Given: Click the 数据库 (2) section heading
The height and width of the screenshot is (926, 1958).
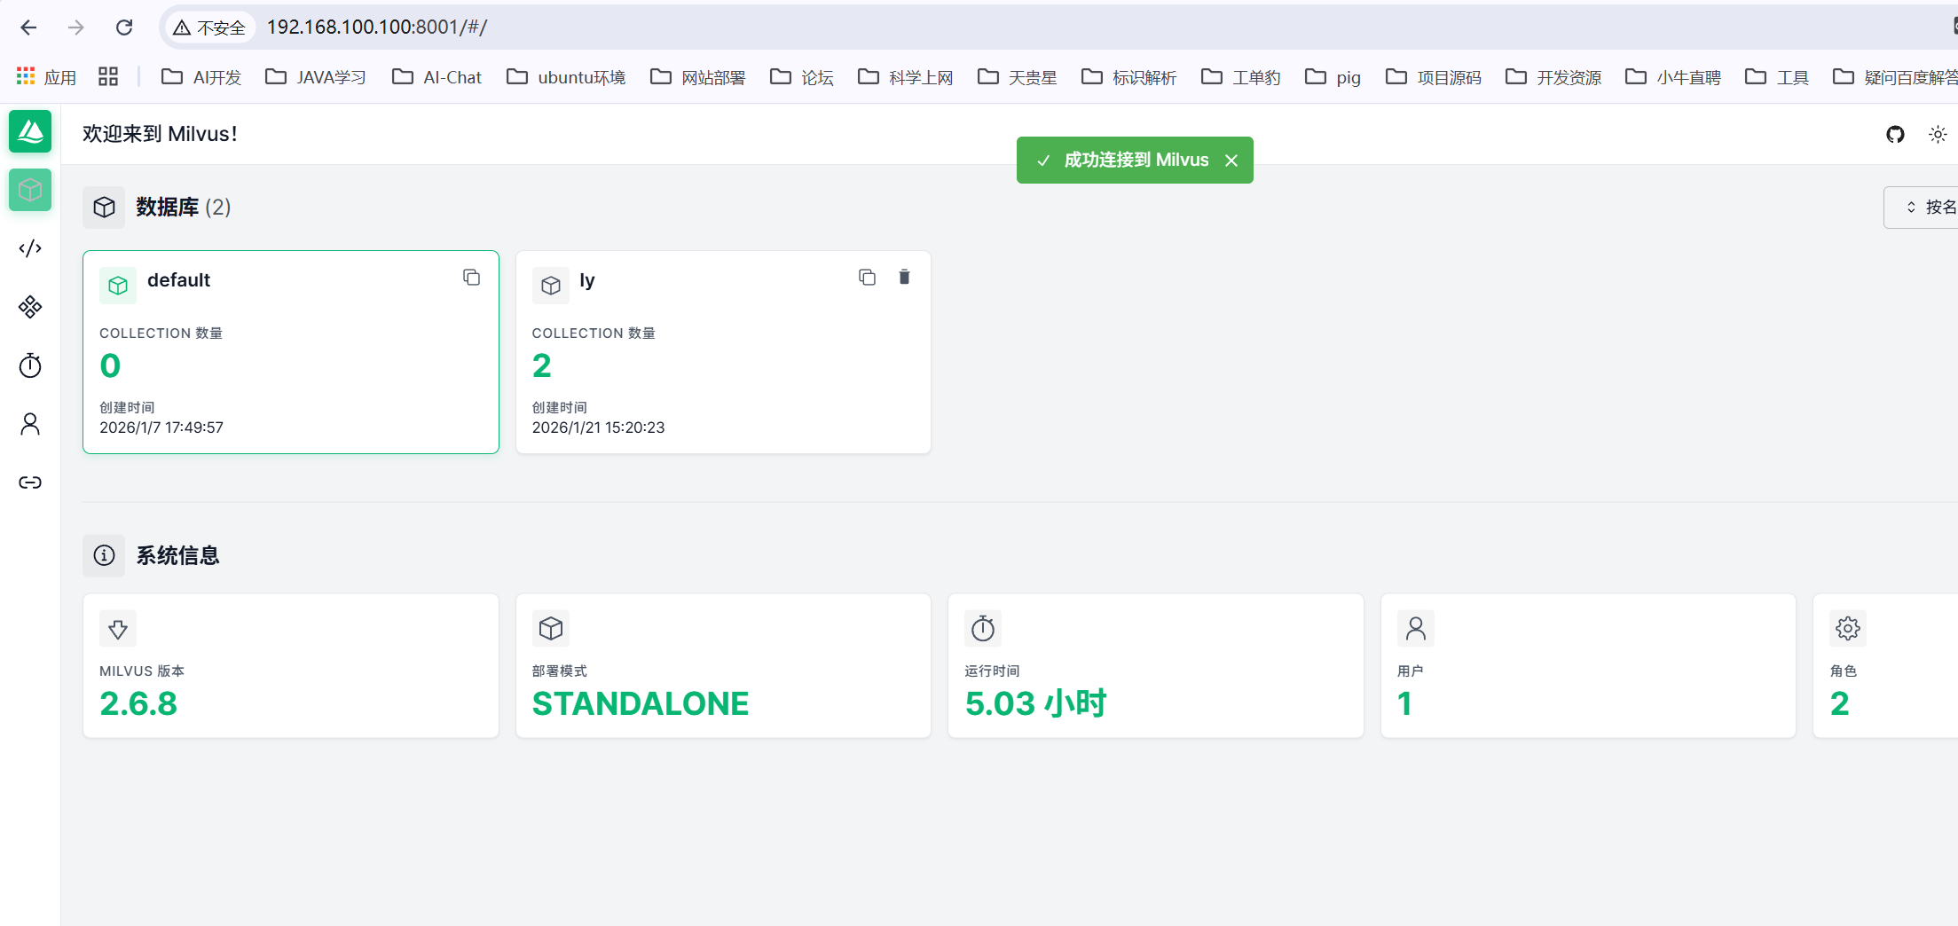Looking at the screenshot, I should (x=184, y=208).
